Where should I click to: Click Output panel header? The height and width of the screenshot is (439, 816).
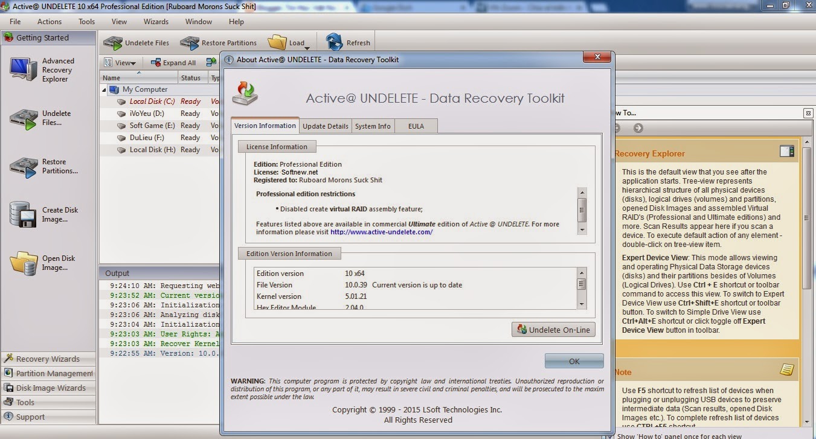coord(159,273)
